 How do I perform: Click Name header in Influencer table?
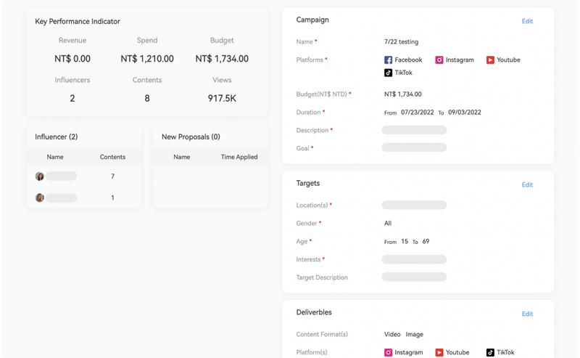(55, 157)
